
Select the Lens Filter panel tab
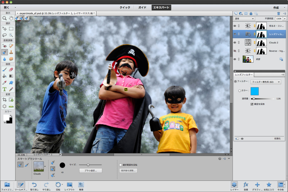[244, 75]
